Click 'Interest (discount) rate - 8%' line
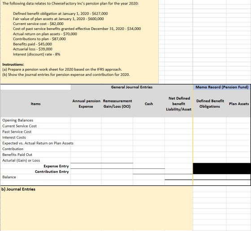This screenshot has width=251, height=231. point(36,54)
